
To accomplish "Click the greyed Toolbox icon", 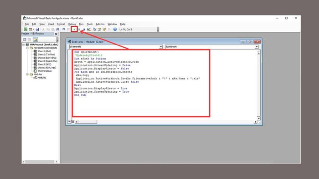I will click(x=109, y=30).
